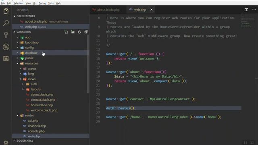Select web.php under Open Editors

(51, 27)
